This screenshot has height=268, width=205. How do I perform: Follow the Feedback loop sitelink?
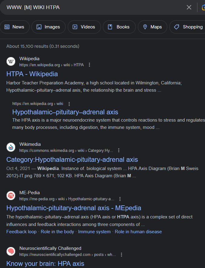(x=21, y=232)
